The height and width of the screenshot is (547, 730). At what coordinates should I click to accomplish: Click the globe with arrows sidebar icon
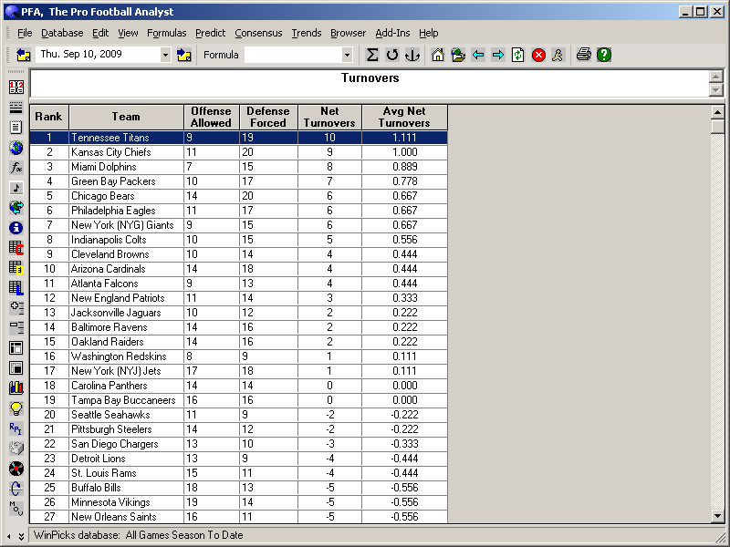(16, 208)
